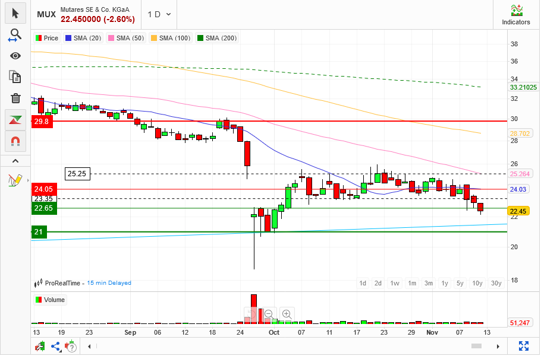Click the horizontal scrollbar thumb

click(x=476, y=346)
